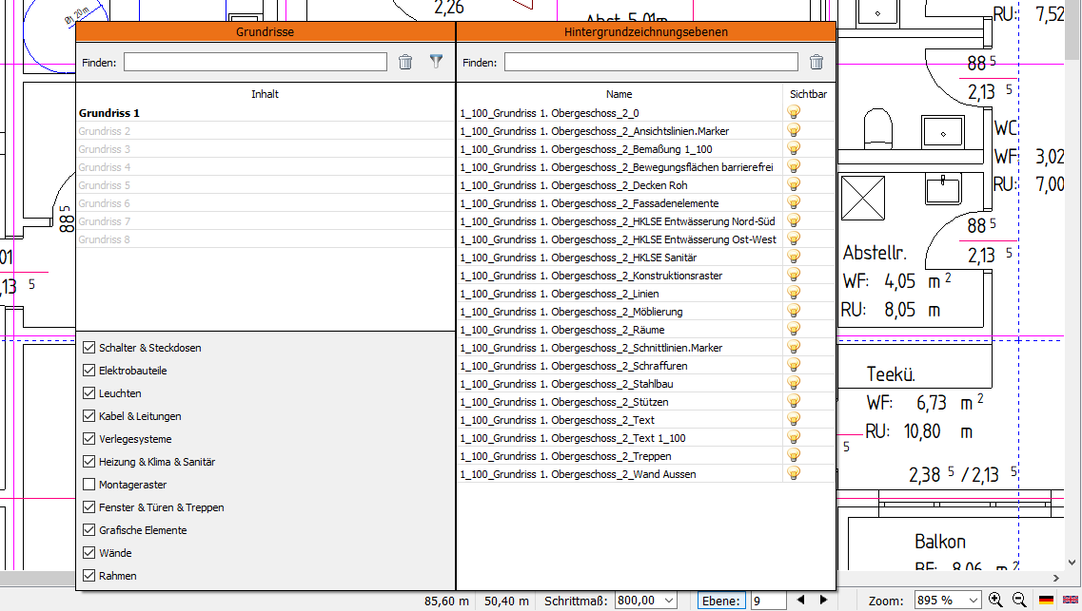Click trash icon in Hintergrundzeichnungsebenen panel
The height and width of the screenshot is (611, 1082).
coord(816,63)
